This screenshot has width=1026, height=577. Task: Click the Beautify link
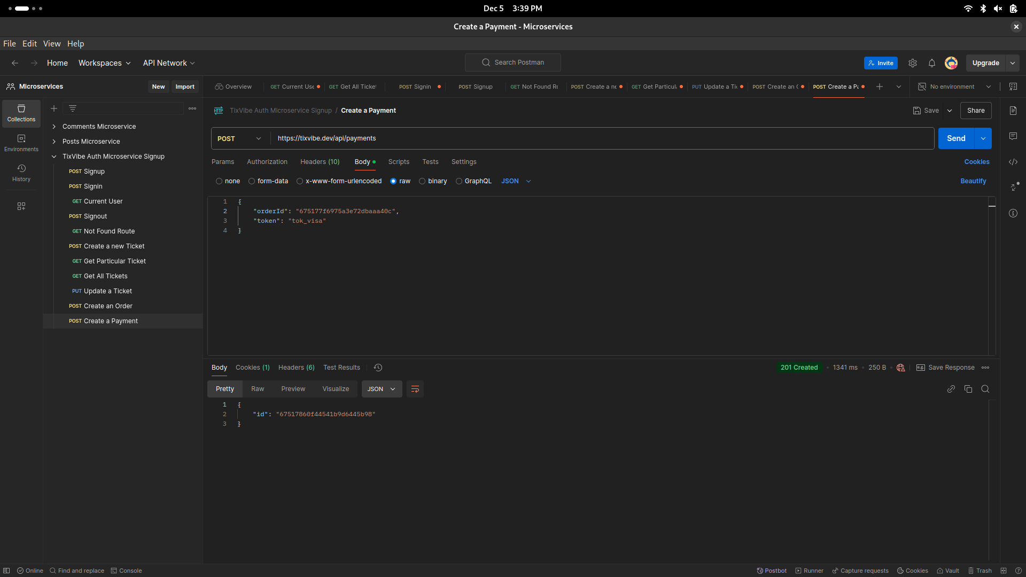pos(973,181)
